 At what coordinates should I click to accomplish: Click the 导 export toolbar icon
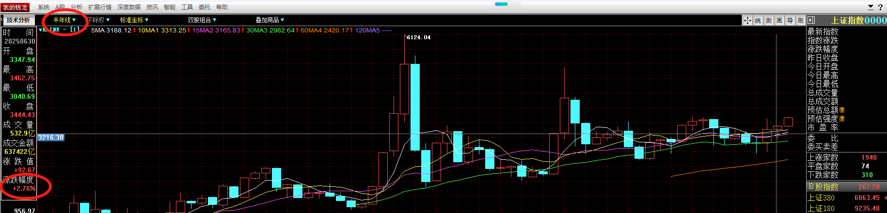point(790,20)
